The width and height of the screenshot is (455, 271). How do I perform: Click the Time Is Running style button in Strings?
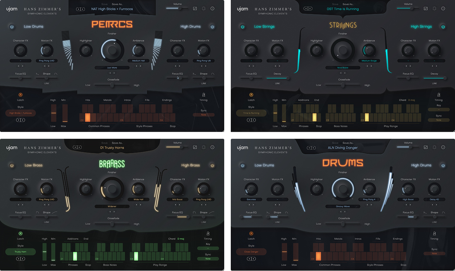coord(251,113)
